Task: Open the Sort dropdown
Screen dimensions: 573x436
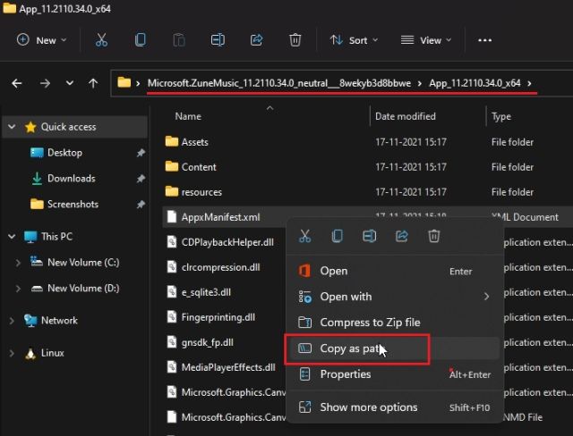Action: pos(354,40)
